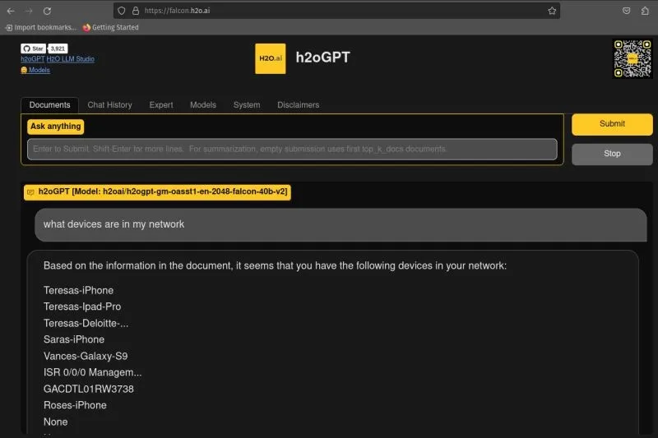Open the Getting Started bookmark
This screenshot has height=438, width=658.
coord(111,27)
